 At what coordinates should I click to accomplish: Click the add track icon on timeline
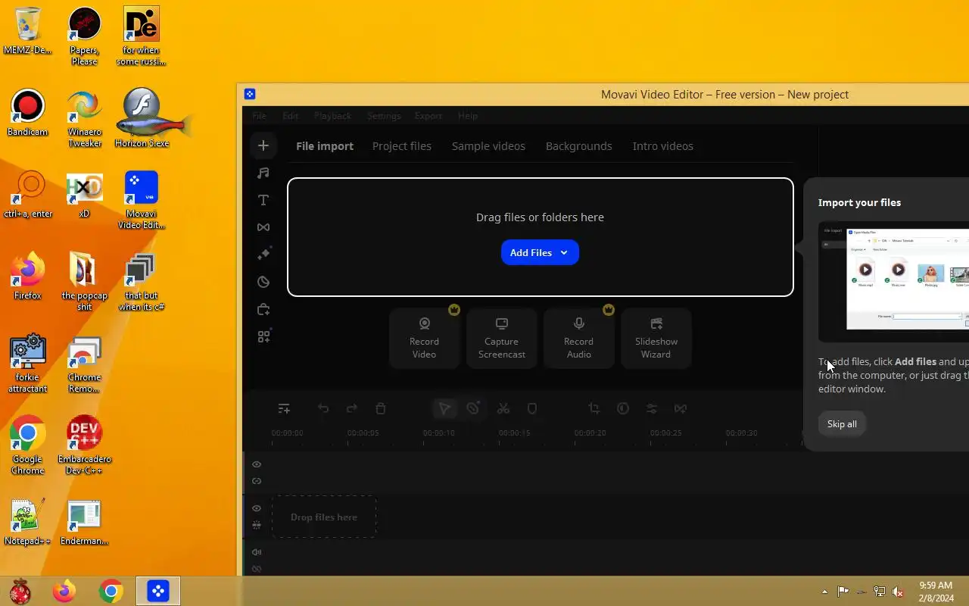point(284,408)
